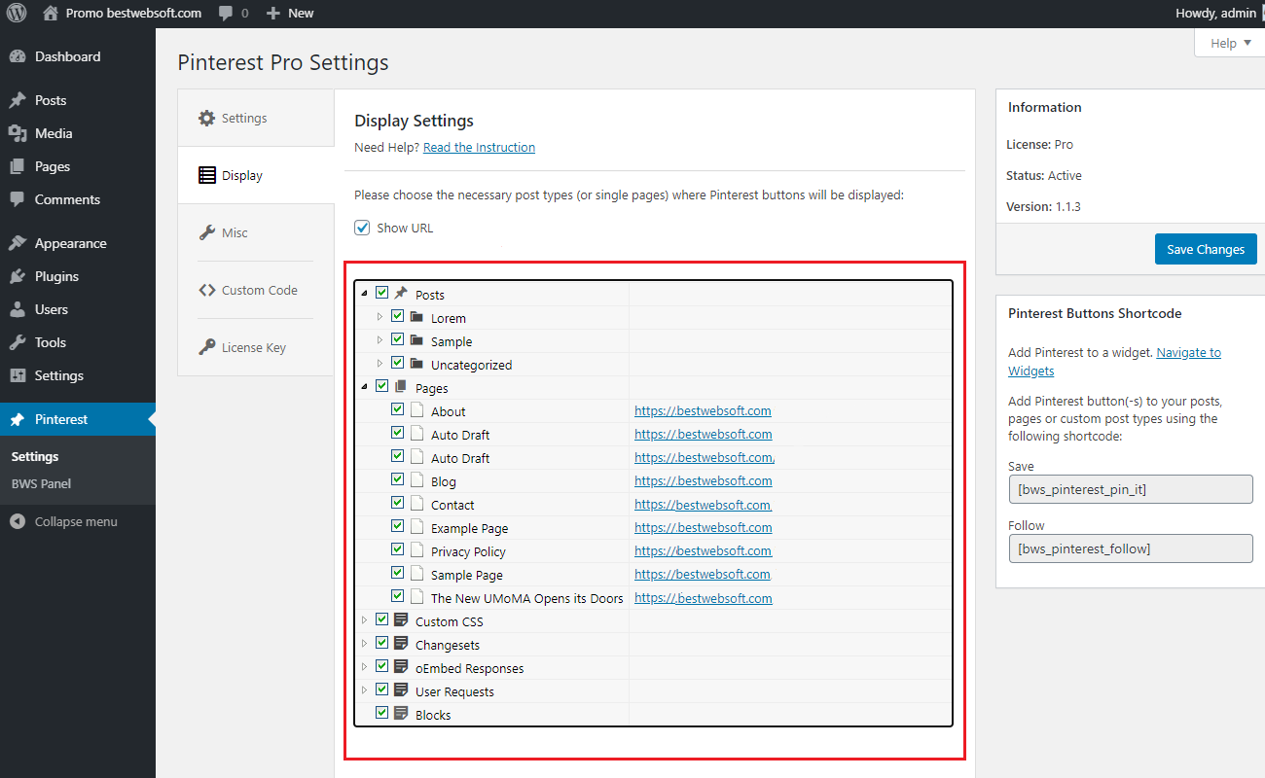Screen dimensions: 1265x778
Task: Select the Sample Page tree row label
Action: [x=467, y=575]
